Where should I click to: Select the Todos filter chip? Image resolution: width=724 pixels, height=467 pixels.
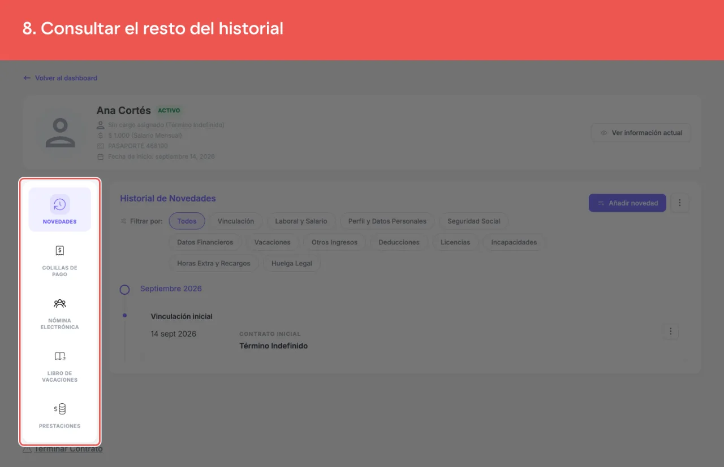[x=187, y=221]
